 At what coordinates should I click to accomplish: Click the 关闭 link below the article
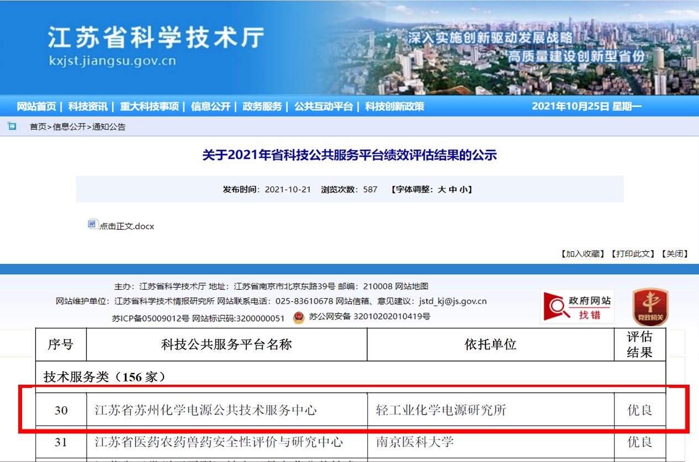pos(675,254)
